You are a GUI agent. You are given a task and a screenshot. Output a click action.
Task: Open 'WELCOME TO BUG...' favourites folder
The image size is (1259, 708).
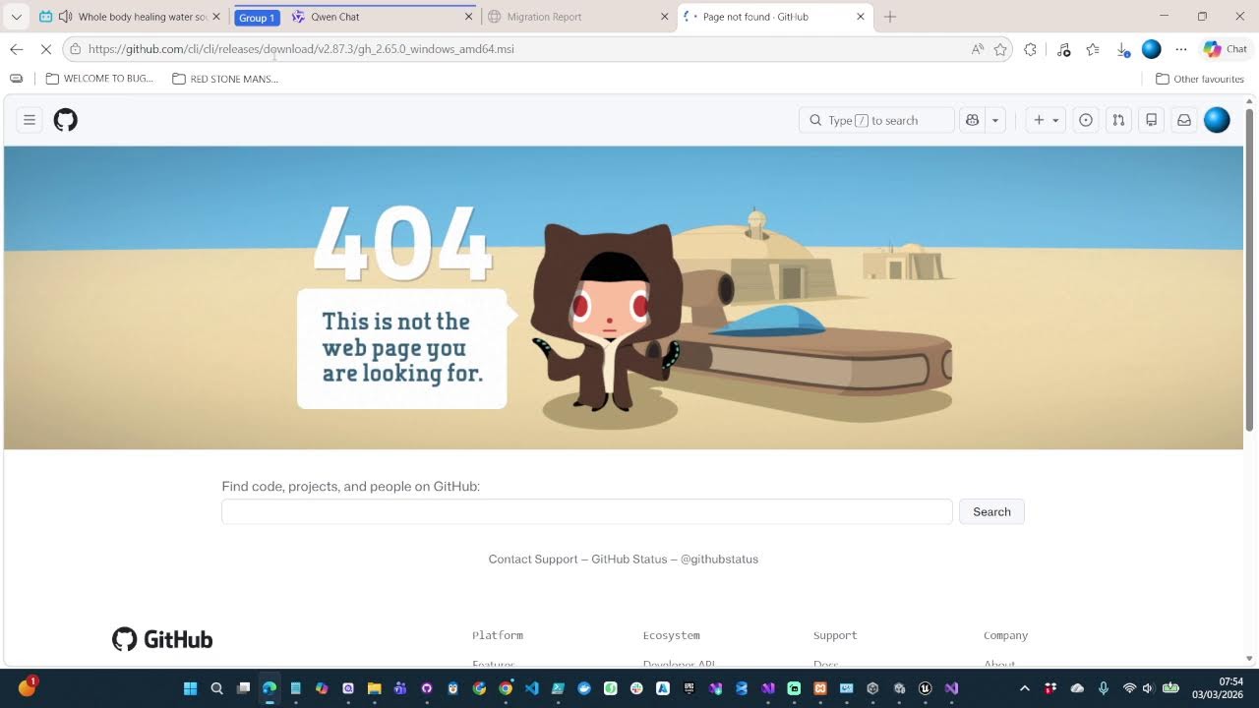click(x=99, y=79)
